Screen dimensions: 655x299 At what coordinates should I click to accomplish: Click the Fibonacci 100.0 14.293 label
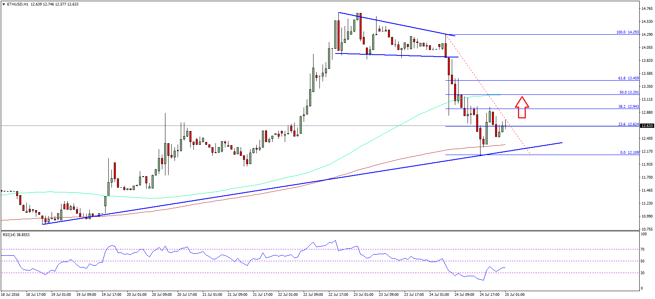point(627,32)
